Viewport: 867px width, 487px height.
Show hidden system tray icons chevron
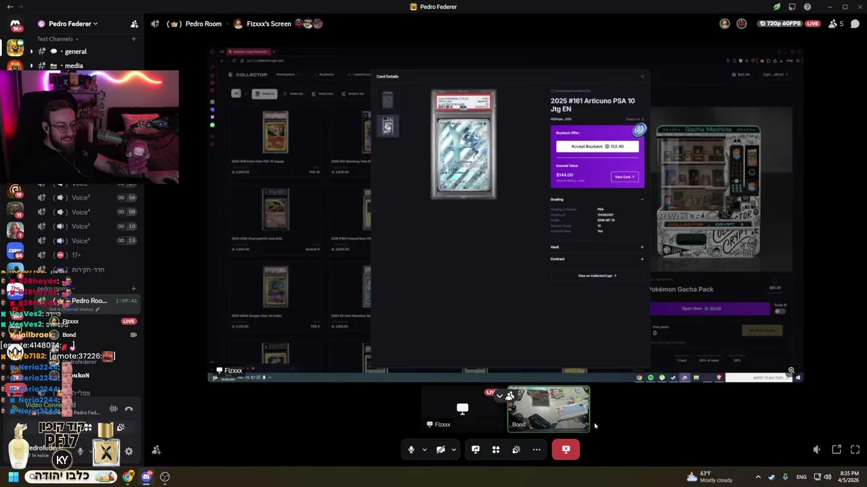tap(758, 477)
